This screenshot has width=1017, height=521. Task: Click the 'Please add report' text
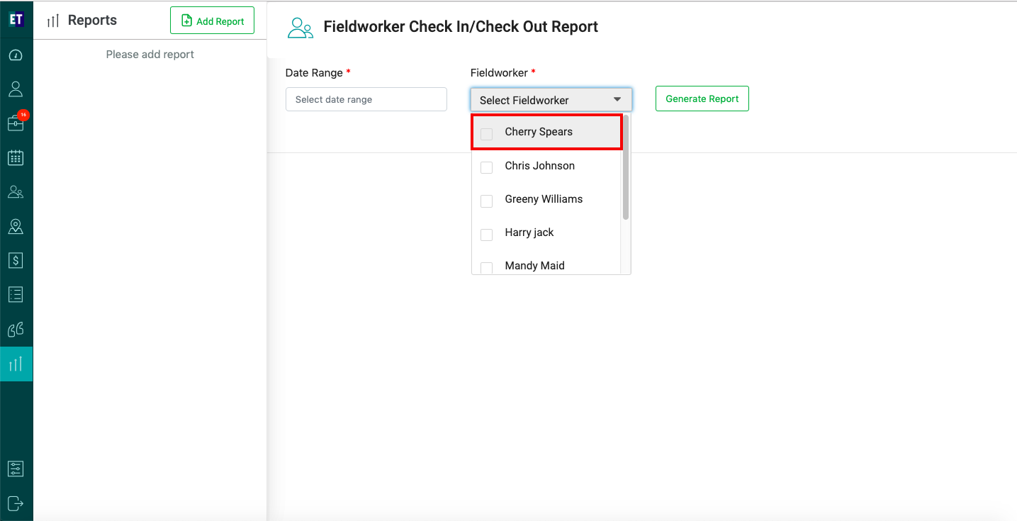click(x=150, y=55)
